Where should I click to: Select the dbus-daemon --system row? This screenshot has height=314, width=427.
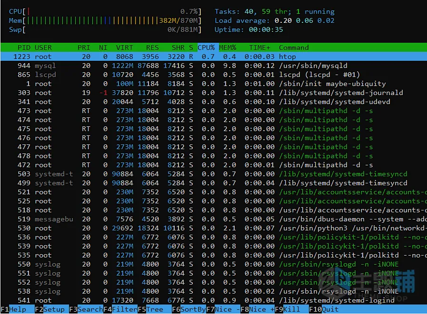pos(213,219)
